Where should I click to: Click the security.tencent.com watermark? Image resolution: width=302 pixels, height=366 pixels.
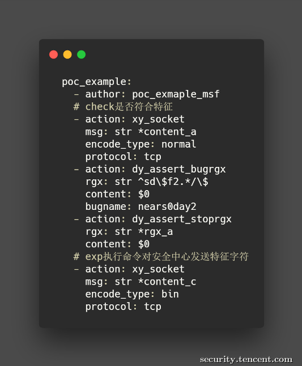pyautogui.click(x=246, y=359)
